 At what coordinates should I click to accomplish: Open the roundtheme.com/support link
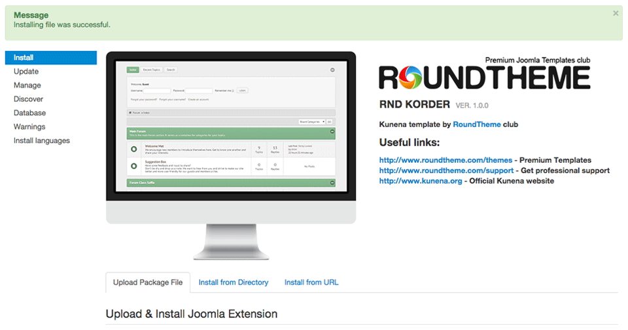[446, 171]
